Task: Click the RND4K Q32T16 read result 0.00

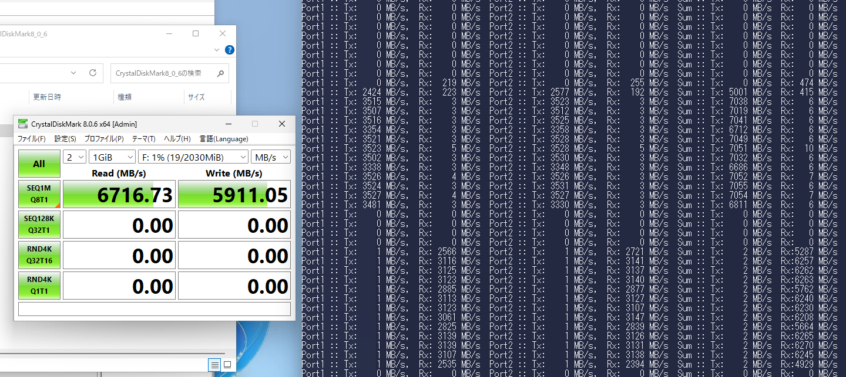Action: [x=119, y=255]
